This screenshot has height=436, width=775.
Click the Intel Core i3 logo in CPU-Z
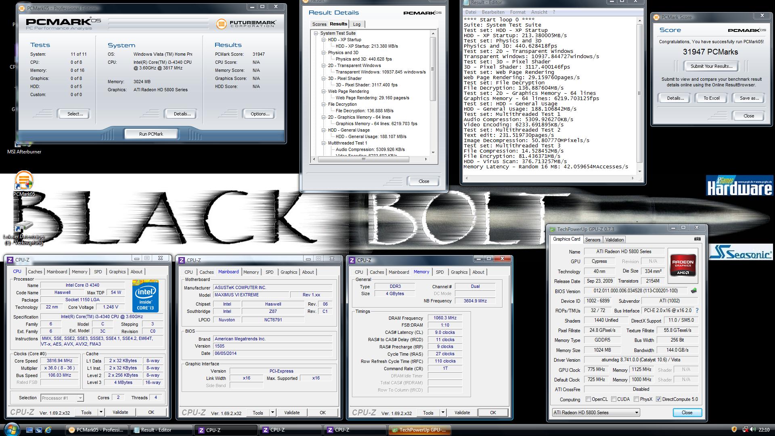[145, 296]
